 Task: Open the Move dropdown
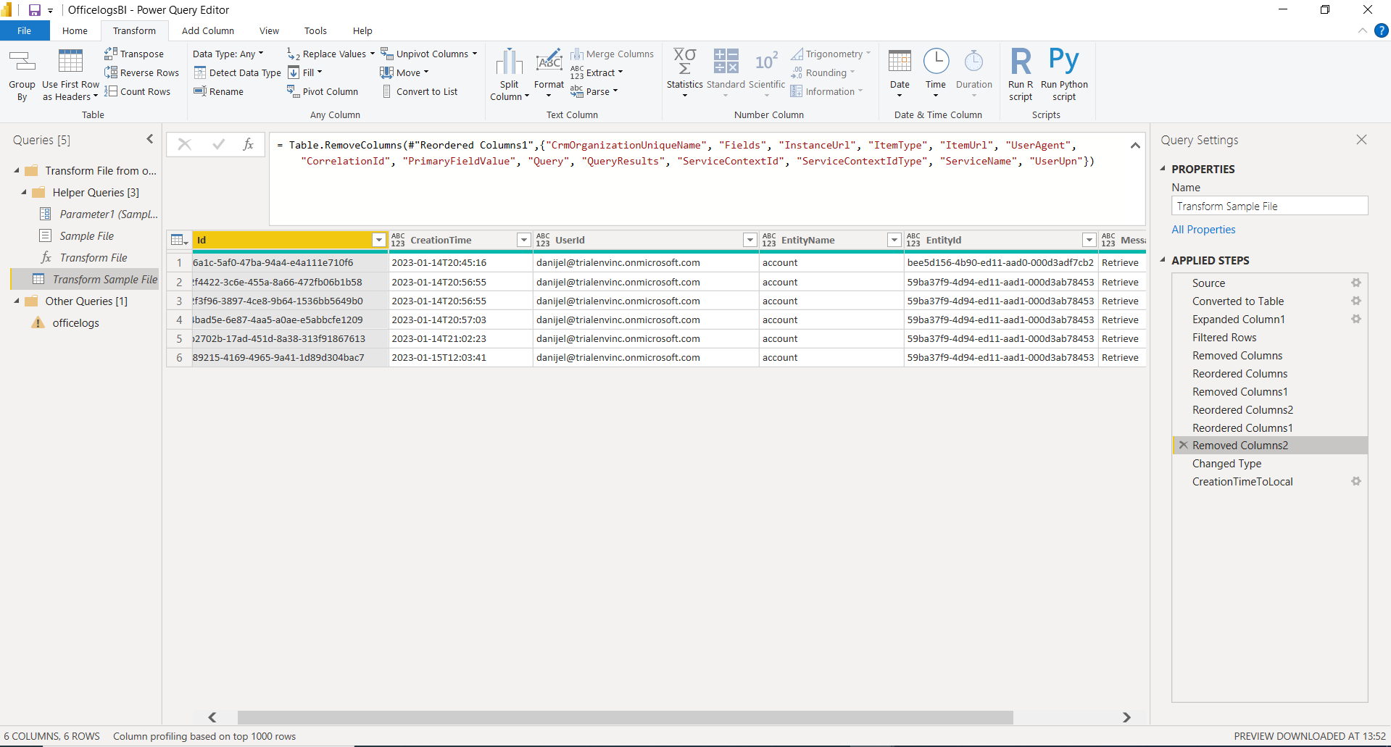pyautogui.click(x=404, y=72)
